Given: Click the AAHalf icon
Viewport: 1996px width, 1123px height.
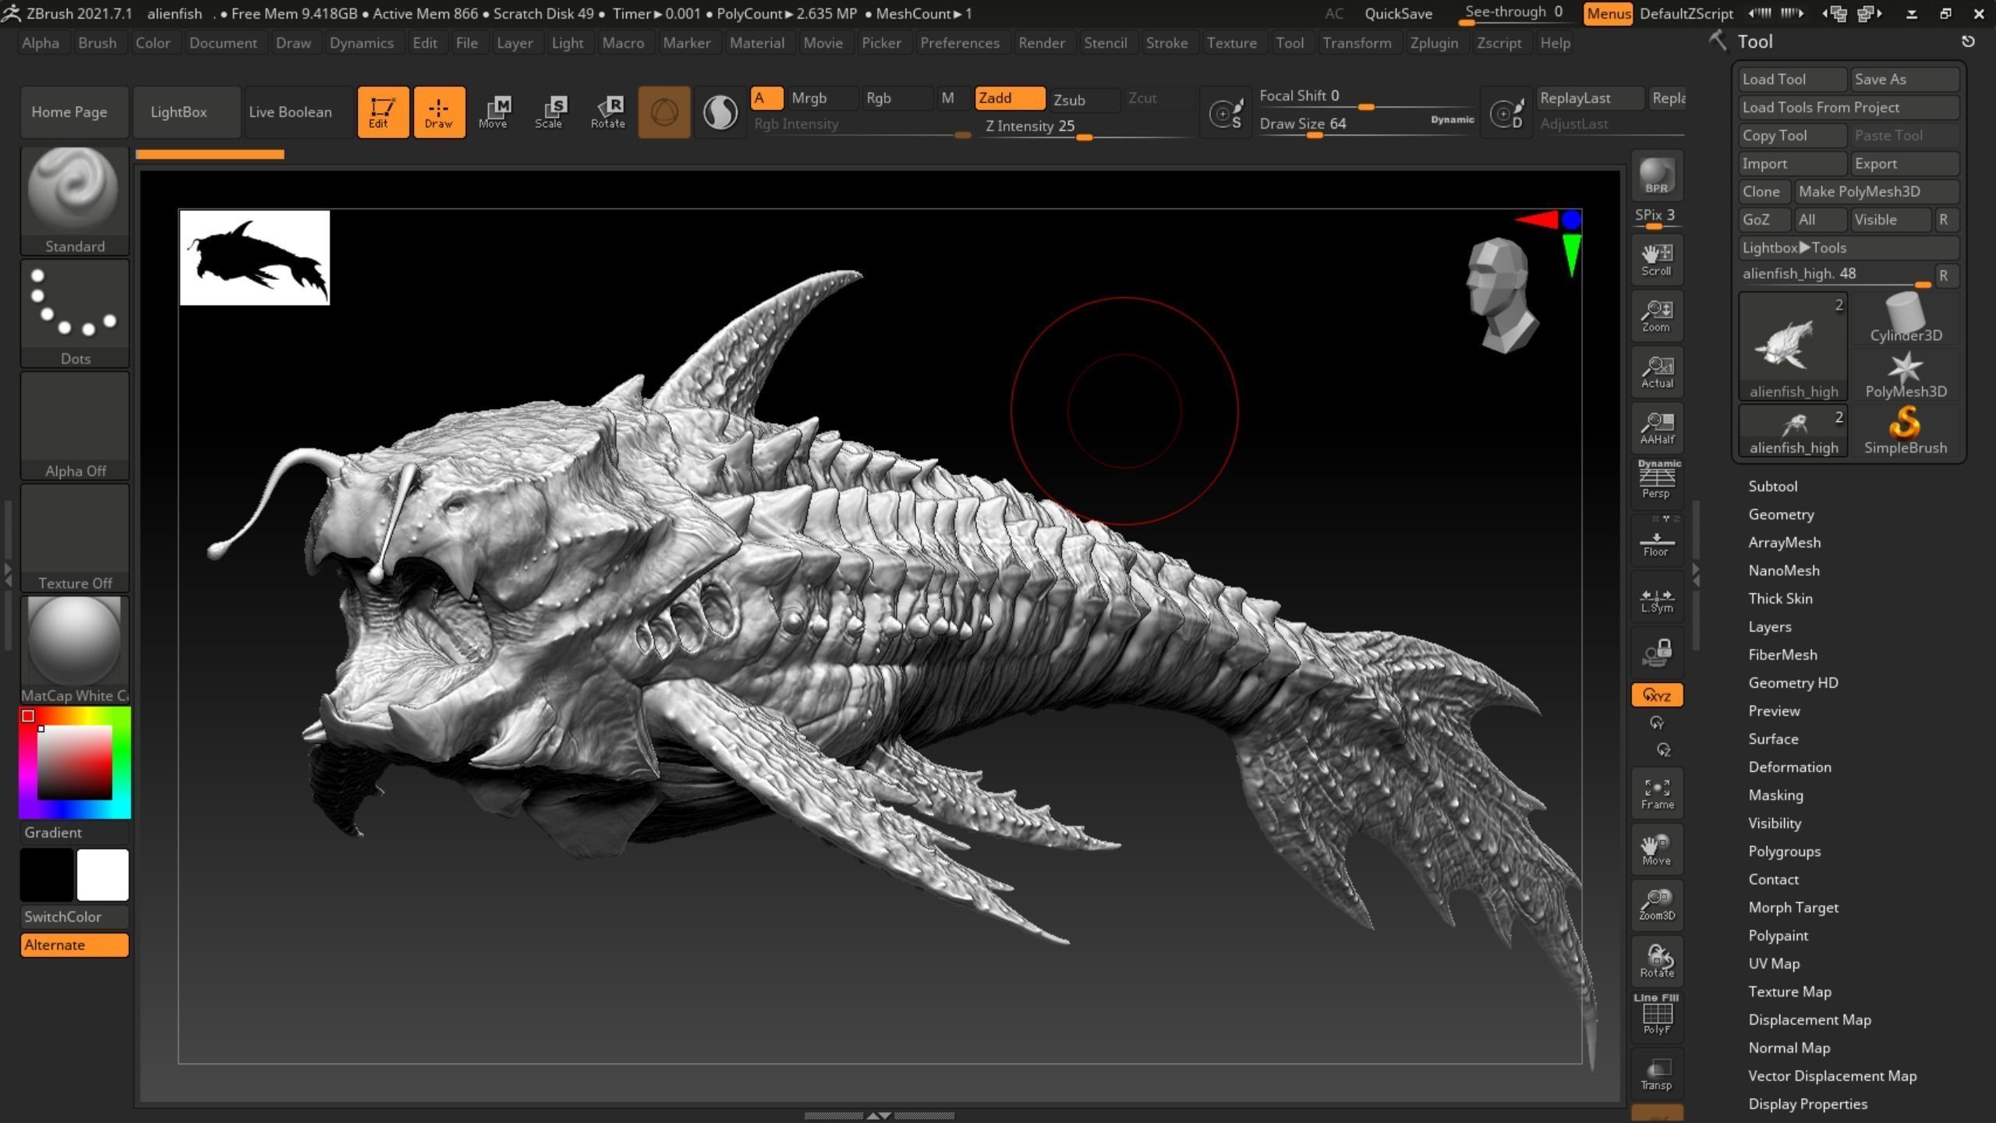Looking at the screenshot, I should pyautogui.click(x=1657, y=428).
